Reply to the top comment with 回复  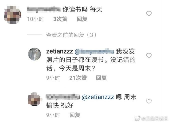tap(82, 19)
